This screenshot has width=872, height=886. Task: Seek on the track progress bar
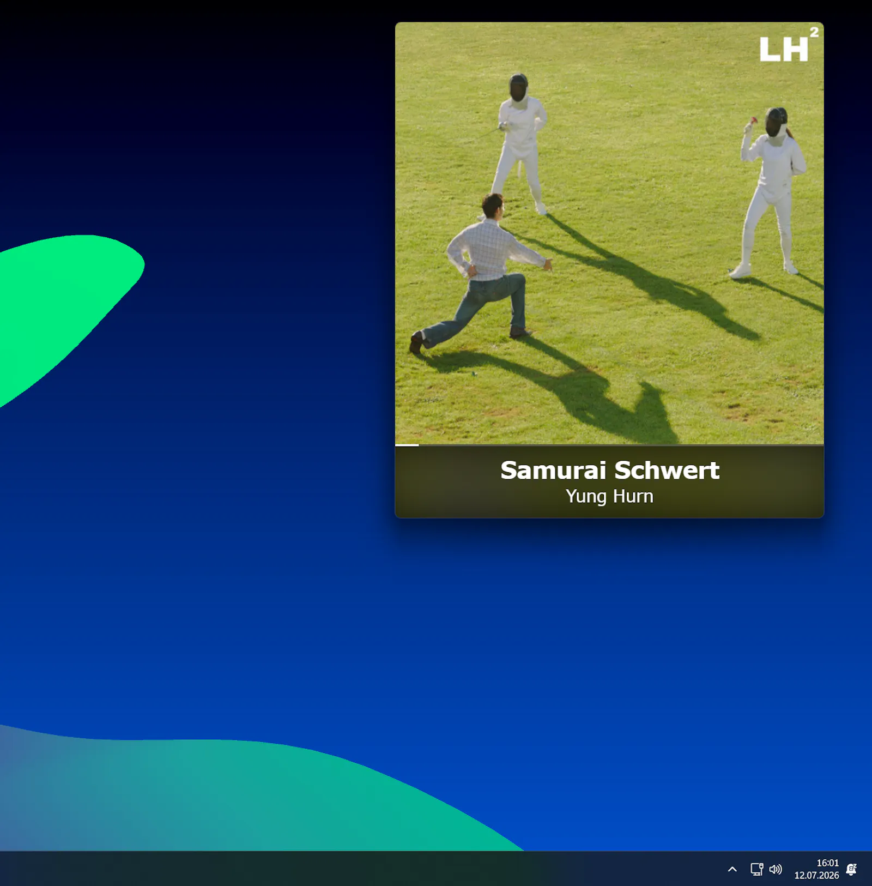(609, 445)
